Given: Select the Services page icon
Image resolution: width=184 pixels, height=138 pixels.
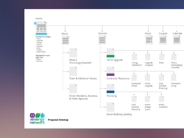Looking at the screenshot, I should (x=102, y=40).
